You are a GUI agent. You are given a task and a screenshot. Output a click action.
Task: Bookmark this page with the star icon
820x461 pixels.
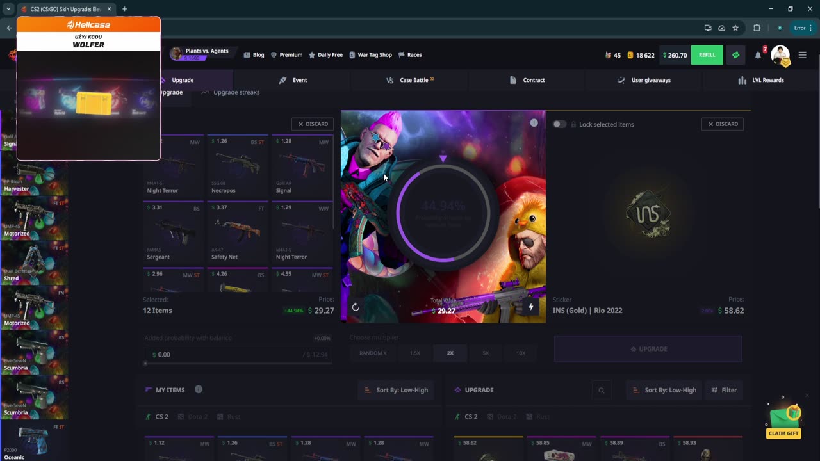click(x=735, y=28)
